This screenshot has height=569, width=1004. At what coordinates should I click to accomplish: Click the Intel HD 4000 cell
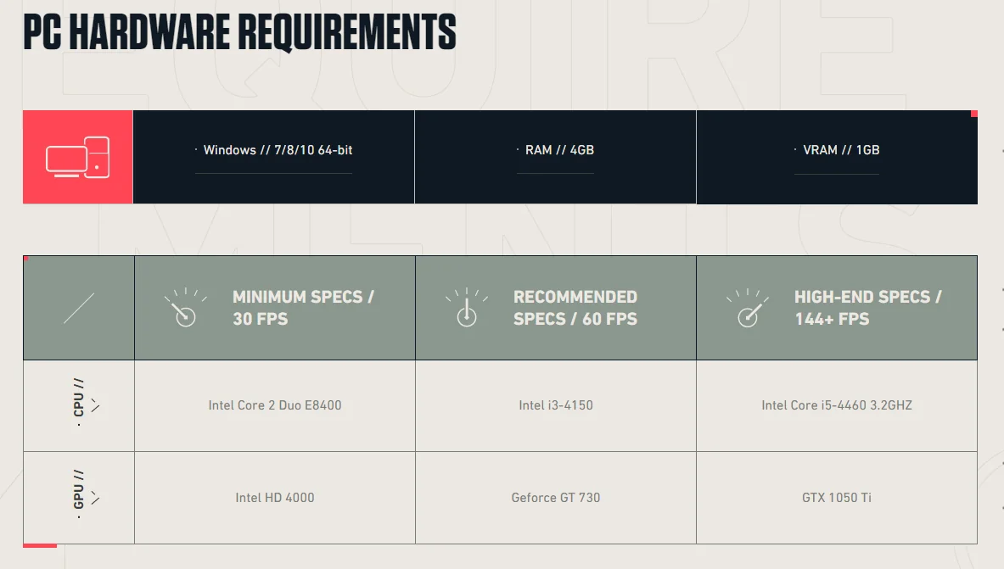pyautogui.click(x=275, y=498)
